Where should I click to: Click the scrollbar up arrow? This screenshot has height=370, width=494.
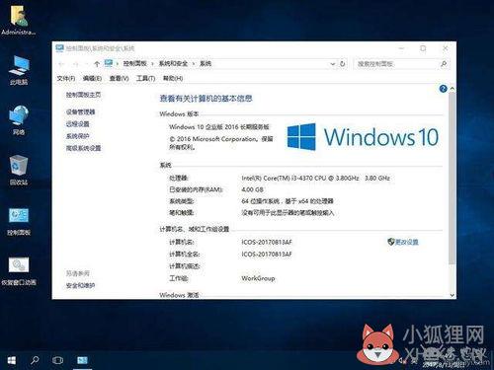point(452,89)
